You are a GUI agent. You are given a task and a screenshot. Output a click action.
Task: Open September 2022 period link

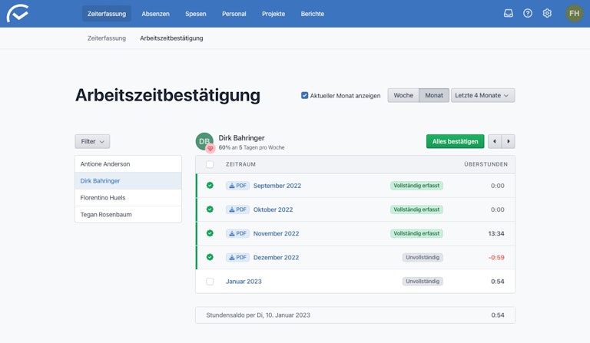(x=277, y=186)
